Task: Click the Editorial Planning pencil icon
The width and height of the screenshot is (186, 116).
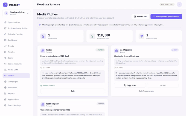Action: tap(5, 34)
